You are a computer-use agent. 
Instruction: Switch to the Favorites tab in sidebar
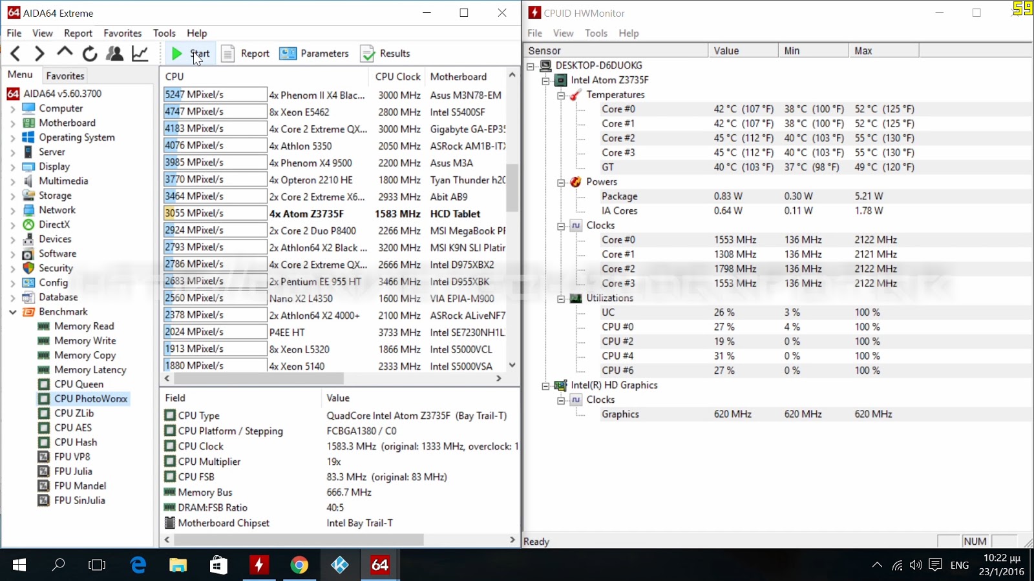pos(65,76)
